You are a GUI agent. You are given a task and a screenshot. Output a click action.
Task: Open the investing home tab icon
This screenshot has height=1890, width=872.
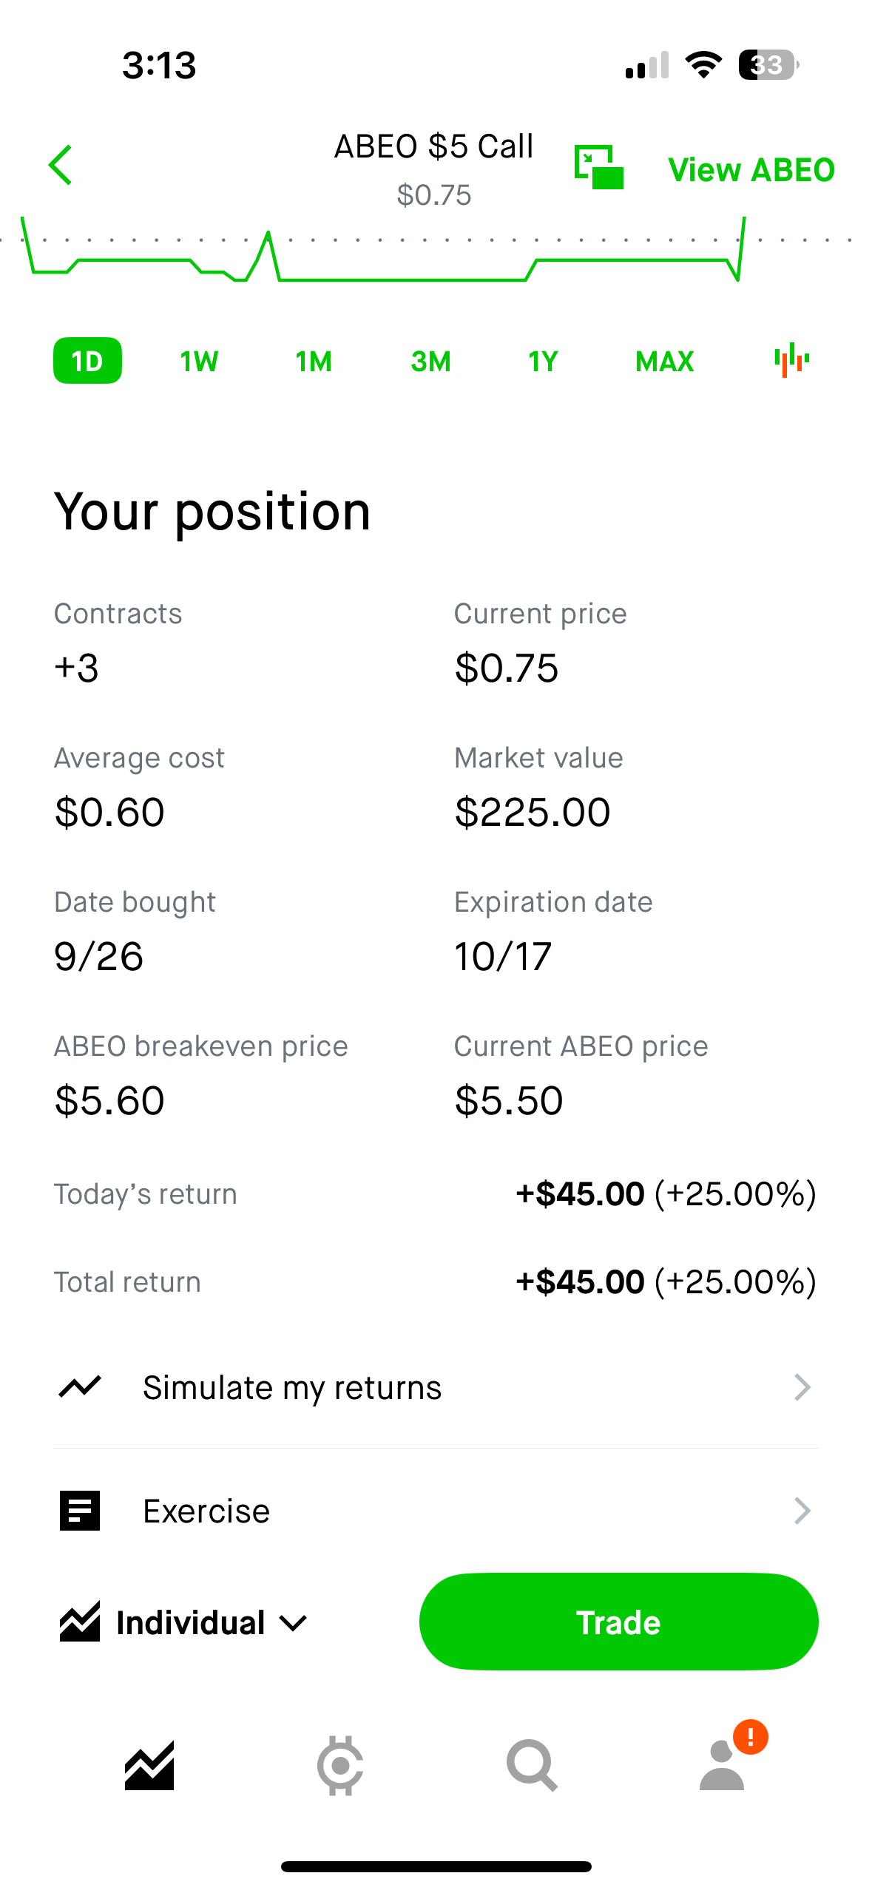[x=149, y=1766]
